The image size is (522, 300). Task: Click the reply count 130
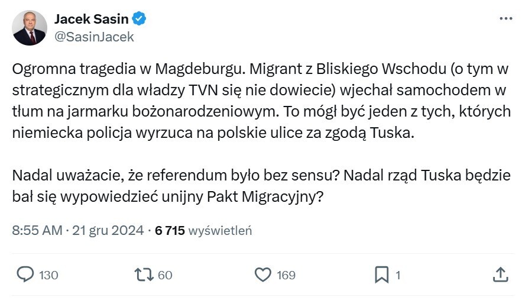point(48,275)
